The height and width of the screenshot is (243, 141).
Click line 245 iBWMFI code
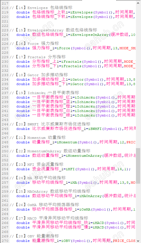[76, 128]
